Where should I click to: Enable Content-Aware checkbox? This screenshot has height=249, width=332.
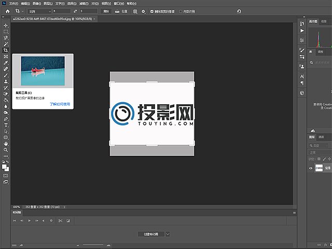181,11
